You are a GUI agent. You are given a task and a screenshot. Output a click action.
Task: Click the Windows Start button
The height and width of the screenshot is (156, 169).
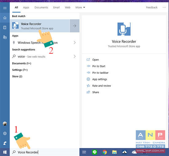[5, 152]
